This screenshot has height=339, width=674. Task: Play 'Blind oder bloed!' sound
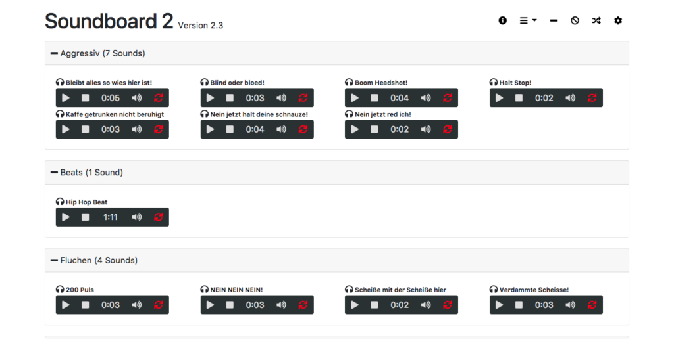click(x=210, y=98)
